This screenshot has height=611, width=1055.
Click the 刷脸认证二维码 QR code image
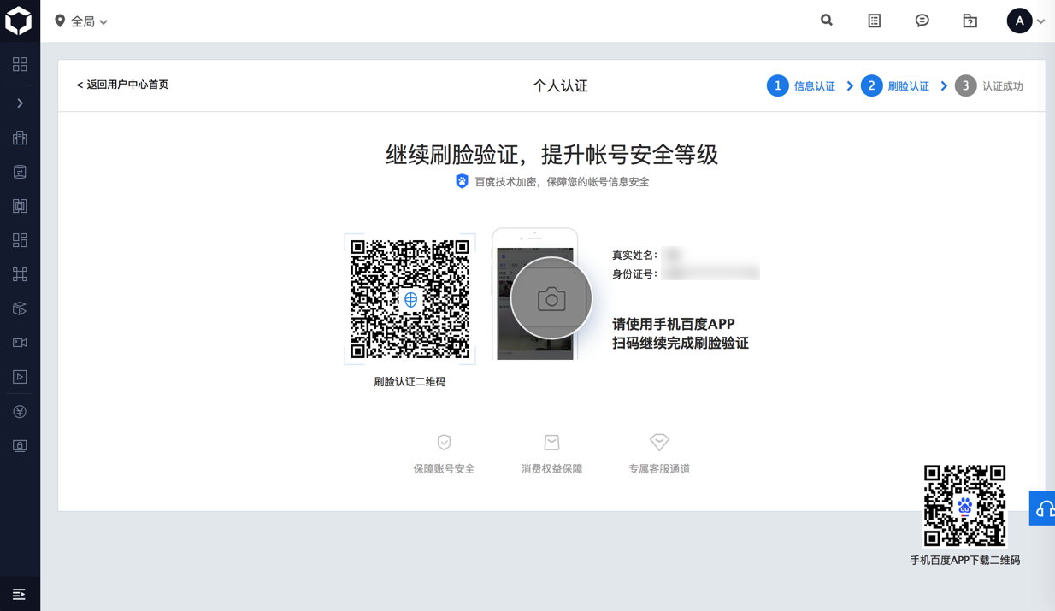pos(410,299)
